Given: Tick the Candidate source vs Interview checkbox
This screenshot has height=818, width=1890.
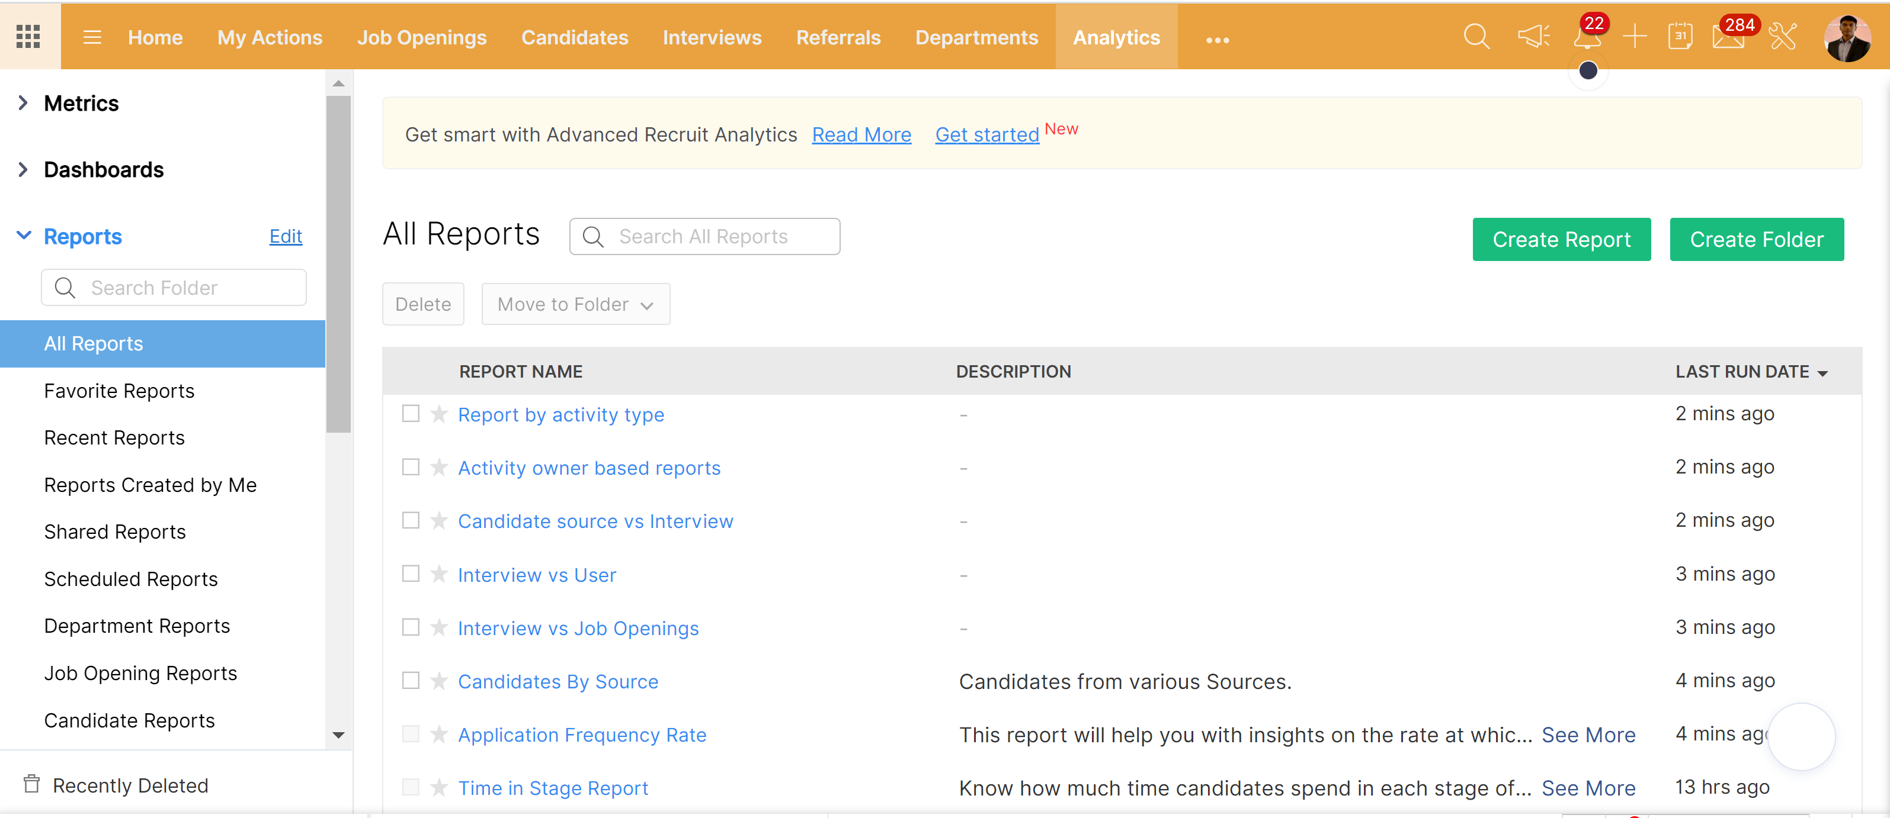Looking at the screenshot, I should tap(411, 520).
